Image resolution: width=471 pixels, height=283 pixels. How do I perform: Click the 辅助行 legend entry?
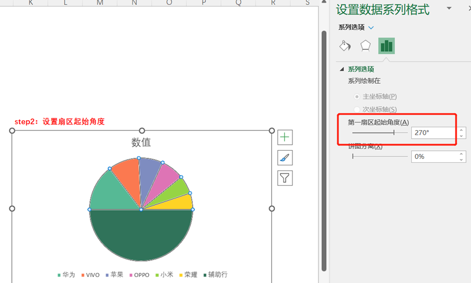[x=216, y=275]
